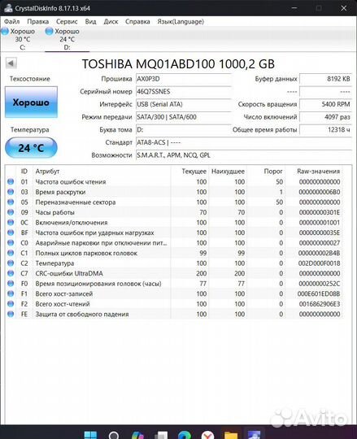The width and height of the screenshot is (357, 439).
Task: Click status circle for Частота ошибок чтения
Action: point(11,182)
